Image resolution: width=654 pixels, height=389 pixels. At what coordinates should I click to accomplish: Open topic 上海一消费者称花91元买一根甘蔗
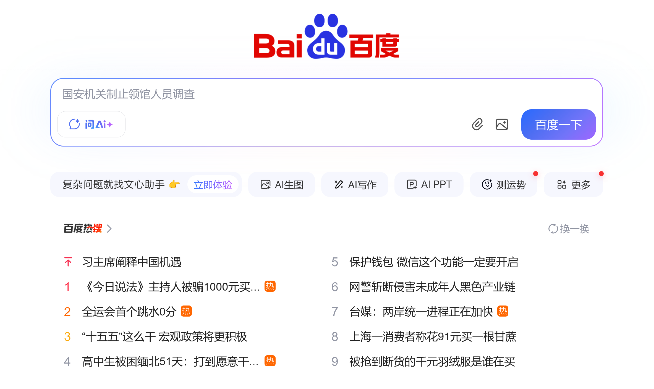pos(433,336)
